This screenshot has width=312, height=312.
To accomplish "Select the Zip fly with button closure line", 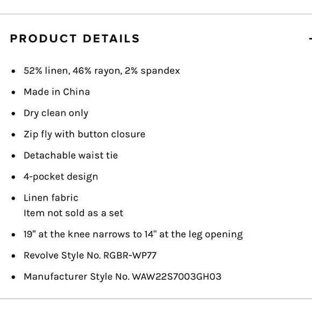I will [84, 134].
